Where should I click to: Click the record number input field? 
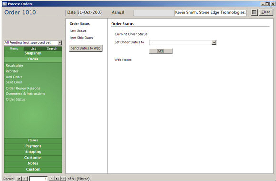(x=38, y=179)
